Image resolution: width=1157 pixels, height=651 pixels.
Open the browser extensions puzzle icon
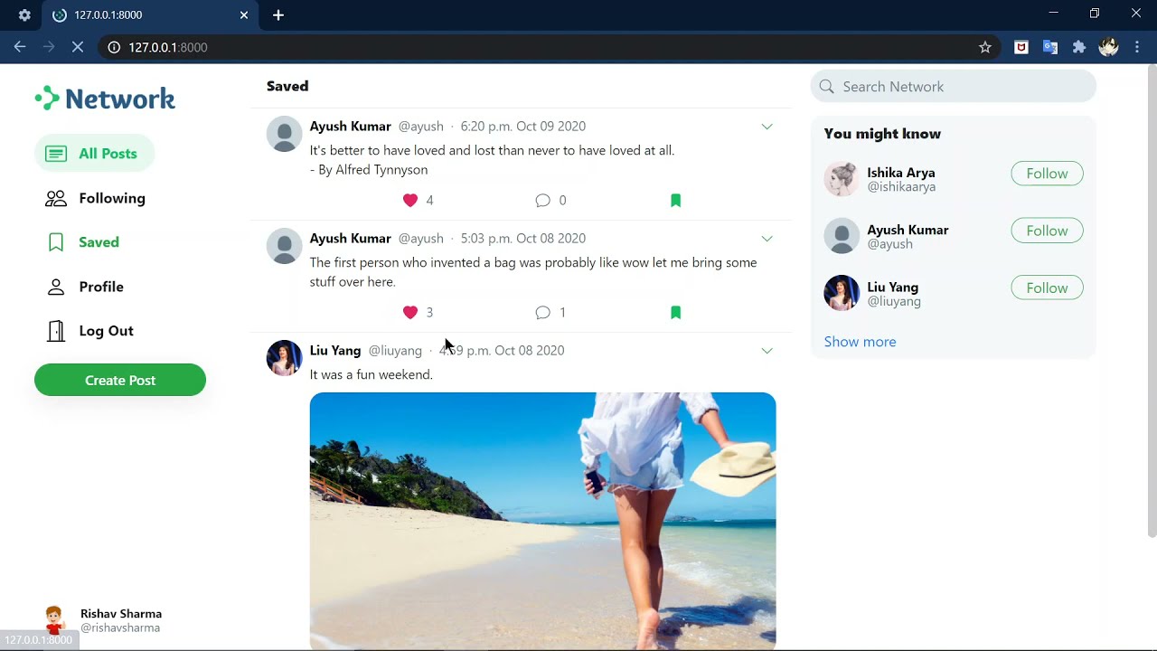[x=1079, y=47]
